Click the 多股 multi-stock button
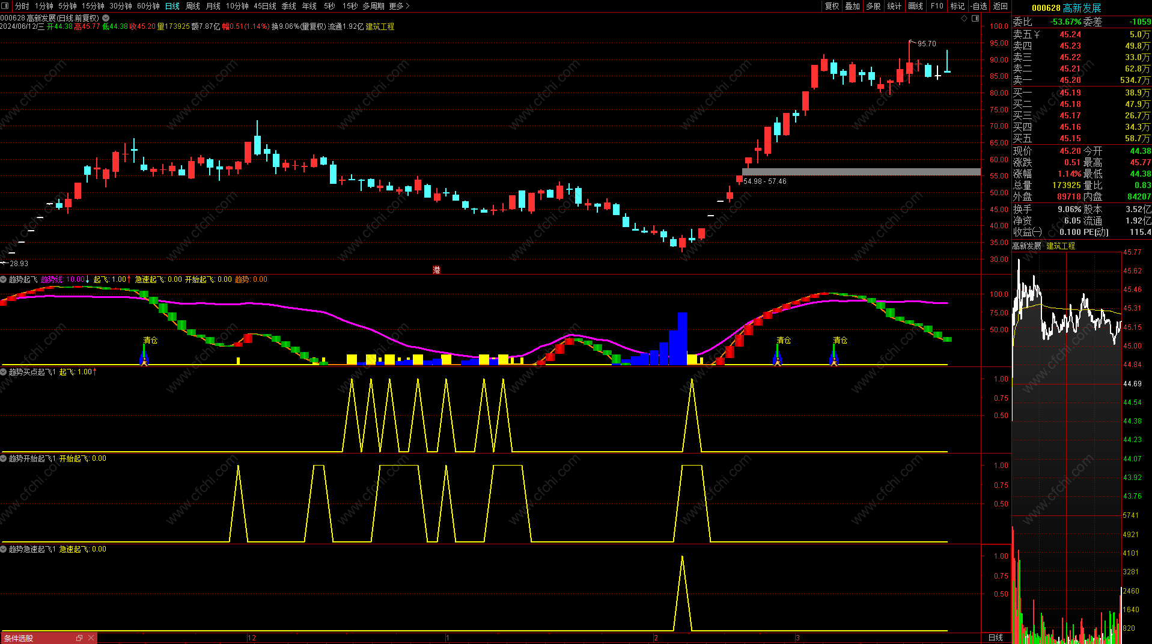The height and width of the screenshot is (644, 1152). click(873, 6)
